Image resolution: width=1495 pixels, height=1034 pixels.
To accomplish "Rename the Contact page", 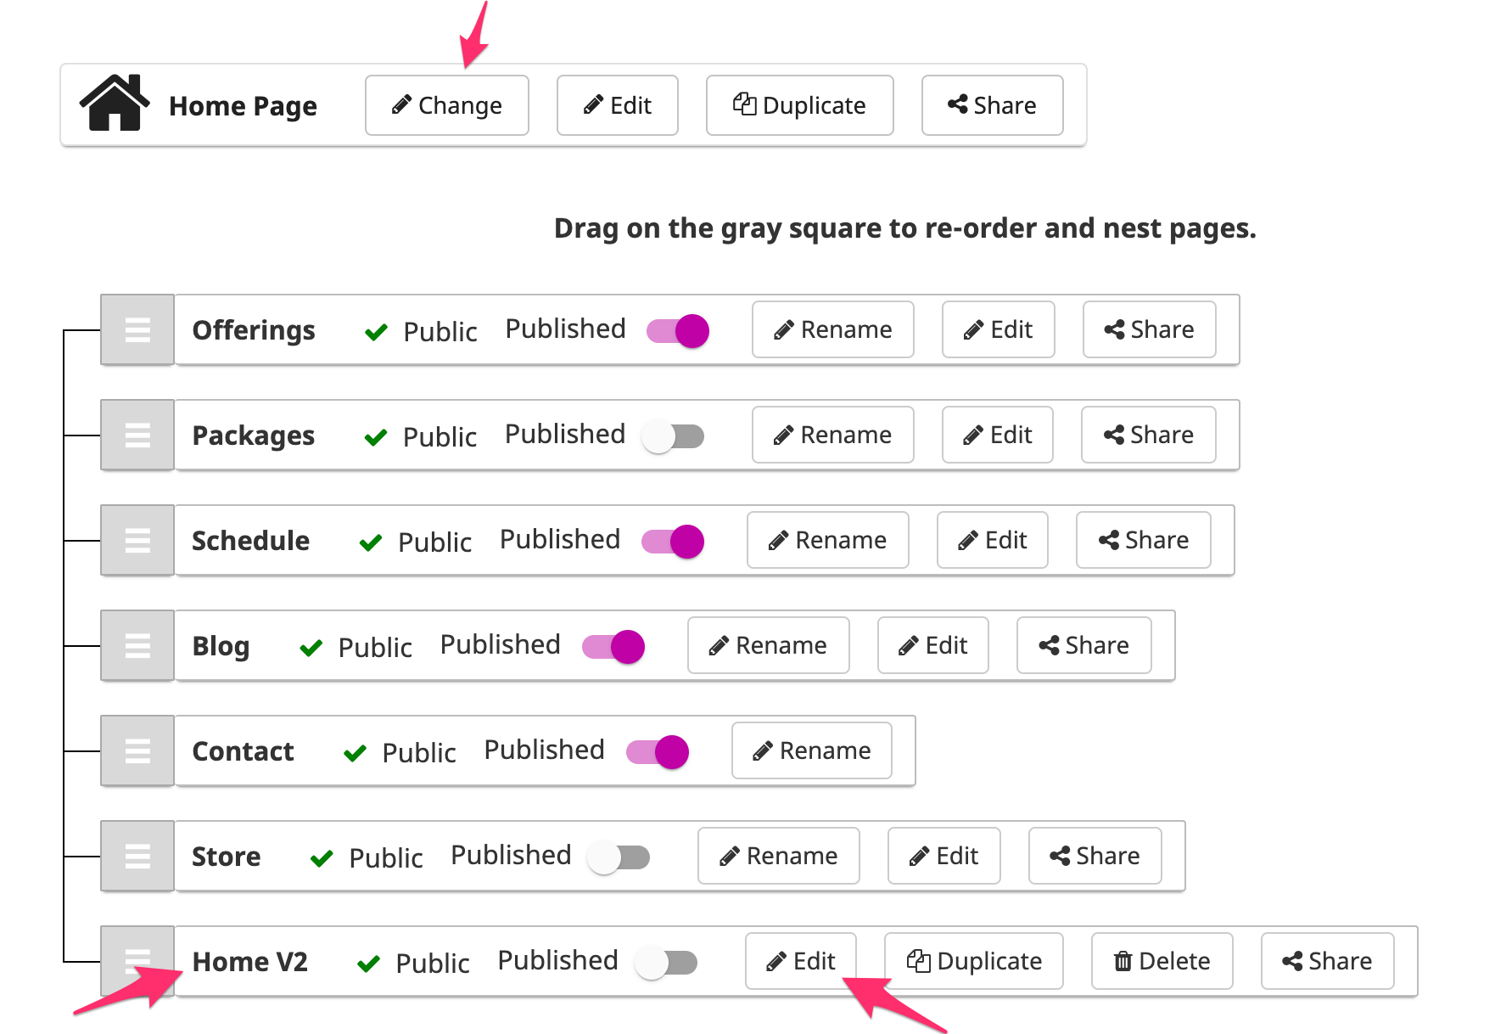I will click(x=812, y=750).
